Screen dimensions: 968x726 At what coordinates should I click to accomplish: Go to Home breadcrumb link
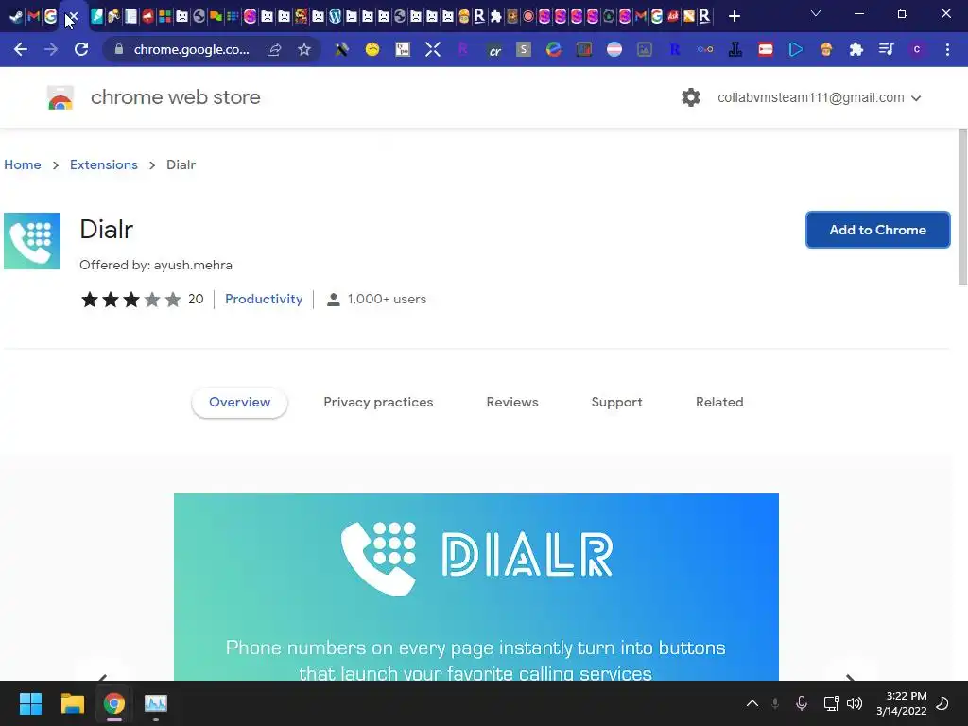tap(23, 164)
